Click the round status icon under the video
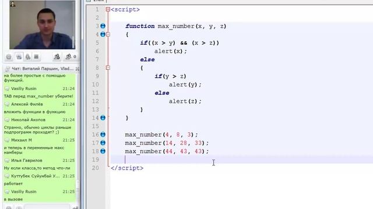The height and width of the screenshot is (209, 373). pyautogui.click(x=9, y=57)
